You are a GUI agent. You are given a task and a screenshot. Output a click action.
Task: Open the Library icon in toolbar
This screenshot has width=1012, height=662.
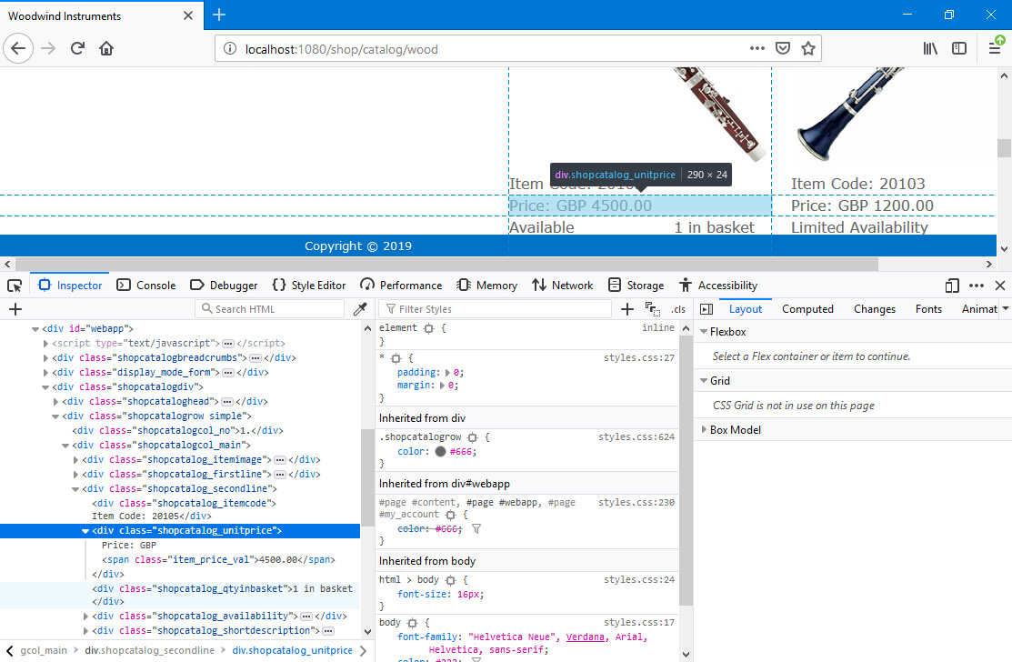pyautogui.click(x=930, y=48)
